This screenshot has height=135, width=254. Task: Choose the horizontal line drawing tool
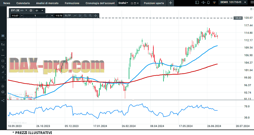pyautogui.click(x=3, y=55)
